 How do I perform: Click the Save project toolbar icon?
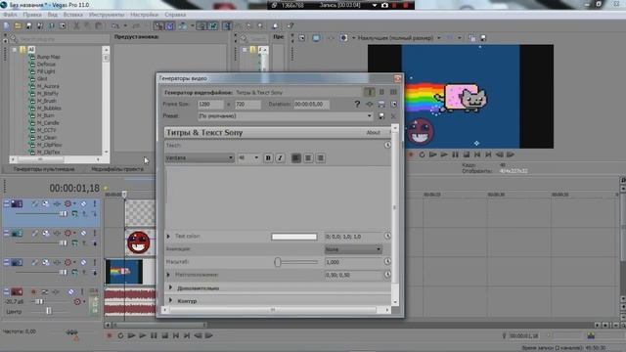[28, 26]
